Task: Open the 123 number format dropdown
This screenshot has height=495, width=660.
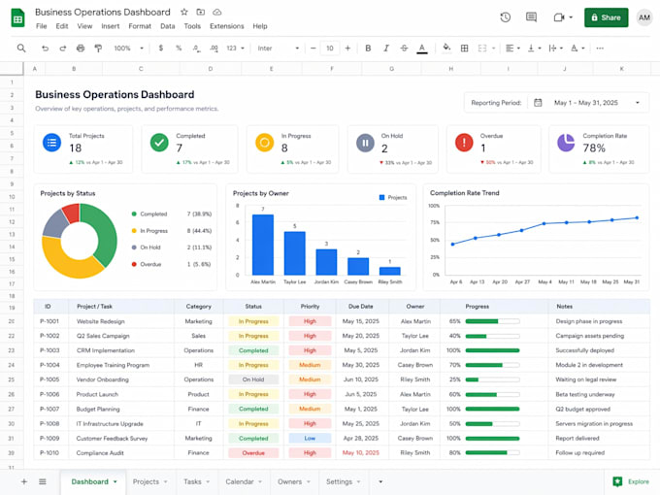Action: (235, 48)
